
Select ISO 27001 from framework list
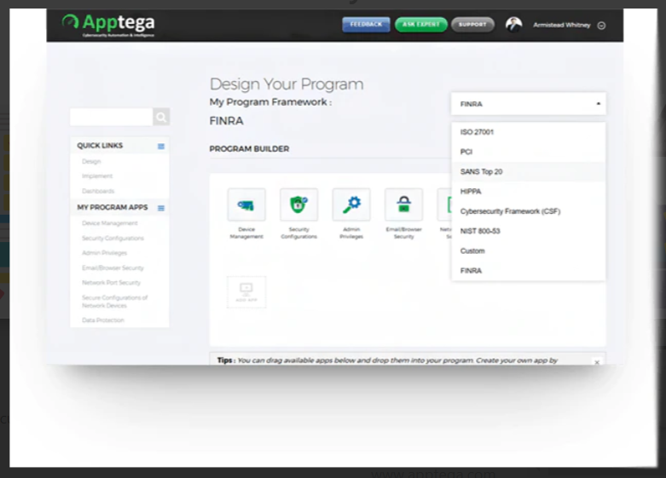pyautogui.click(x=529, y=132)
